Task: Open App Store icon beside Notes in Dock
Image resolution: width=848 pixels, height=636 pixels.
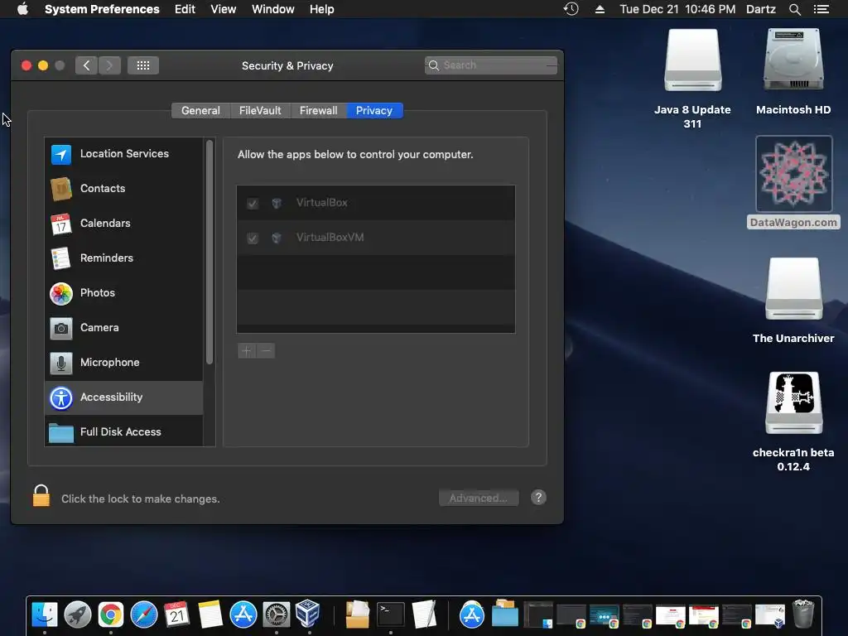Action: pos(243,615)
